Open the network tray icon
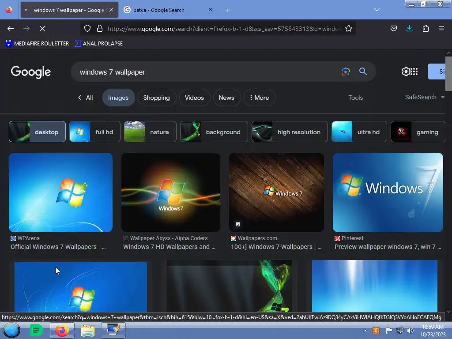The height and width of the screenshot is (339, 452). [x=400, y=331]
